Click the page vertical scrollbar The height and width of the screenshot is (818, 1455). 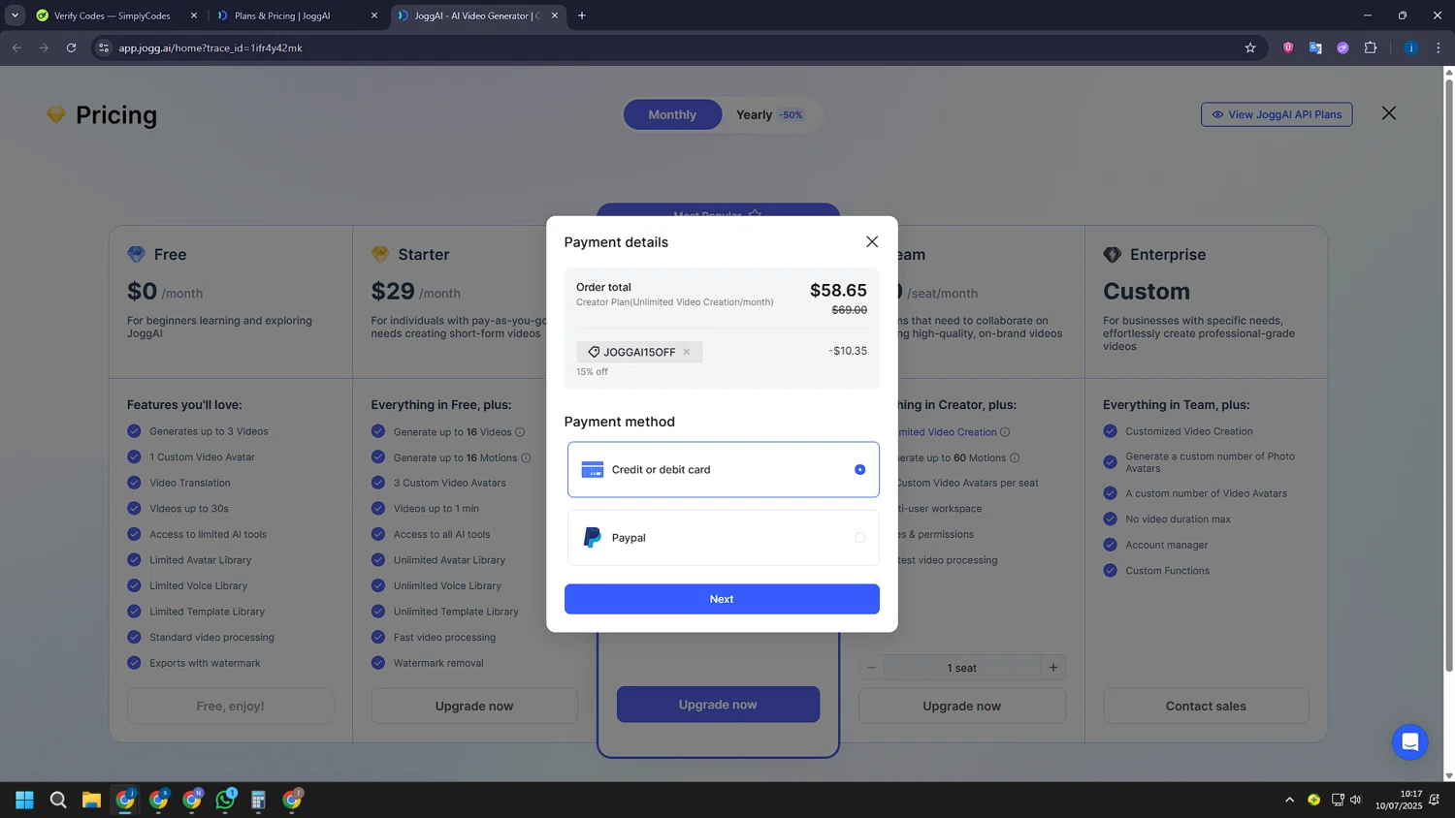[x=1449, y=375]
